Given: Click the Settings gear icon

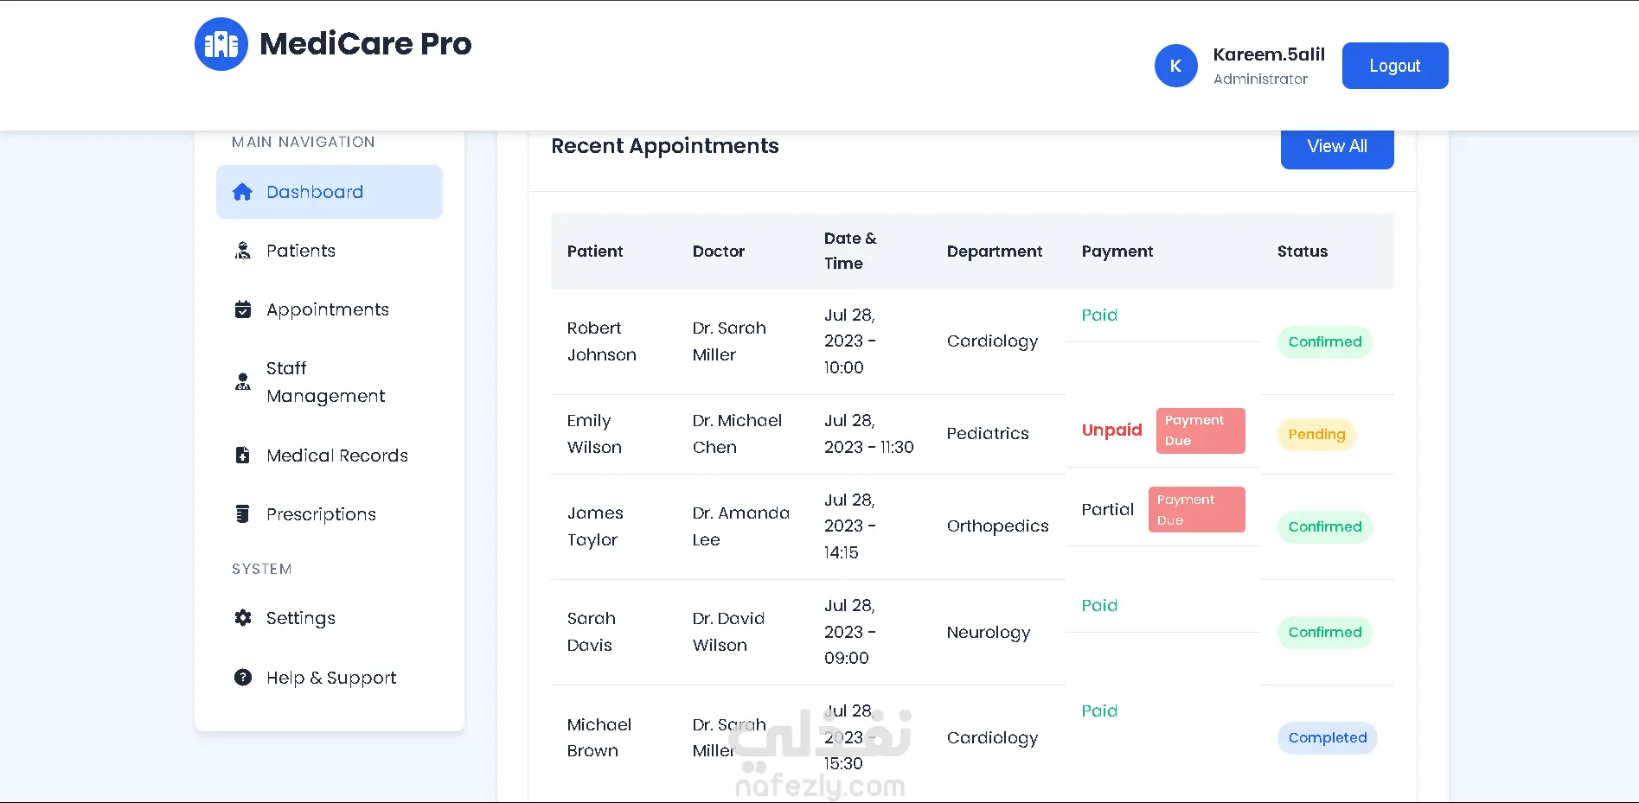Looking at the screenshot, I should coord(243,618).
